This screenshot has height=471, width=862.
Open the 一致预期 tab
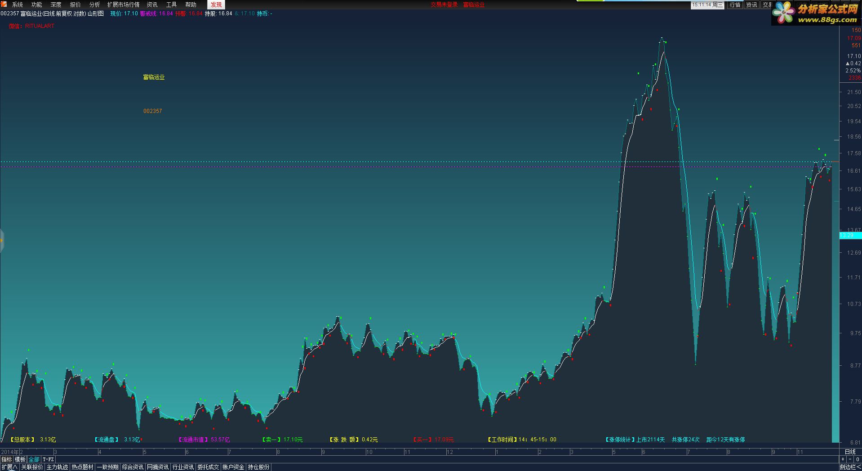107,467
